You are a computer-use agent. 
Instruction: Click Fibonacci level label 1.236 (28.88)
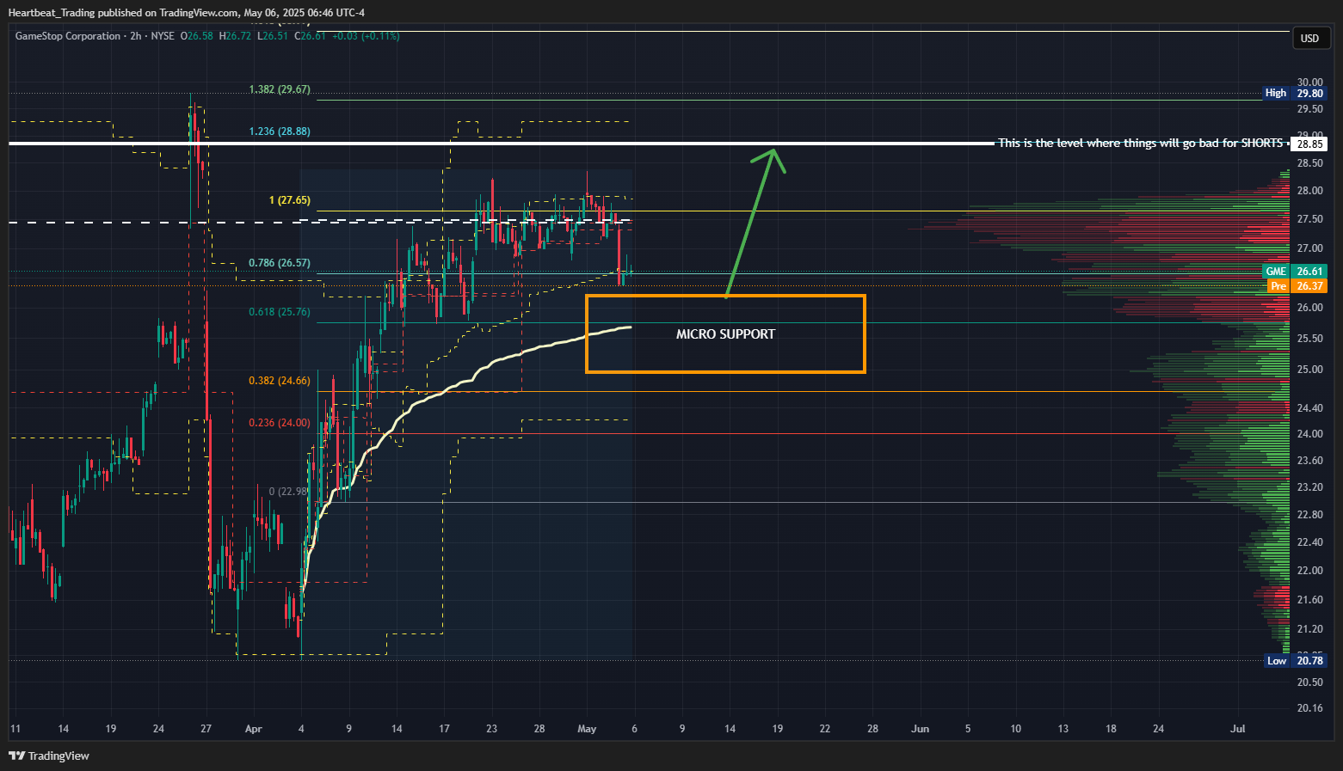click(280, 132)
